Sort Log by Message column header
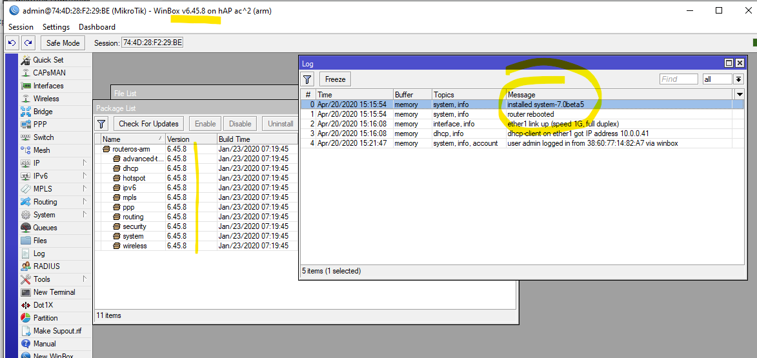The image size is (757, 358). coord(620,95)
